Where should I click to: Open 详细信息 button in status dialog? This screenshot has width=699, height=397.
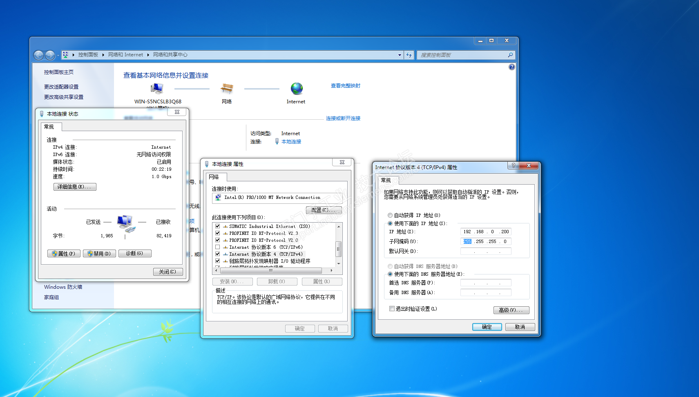pyautogui.click(x=75, y=187)
